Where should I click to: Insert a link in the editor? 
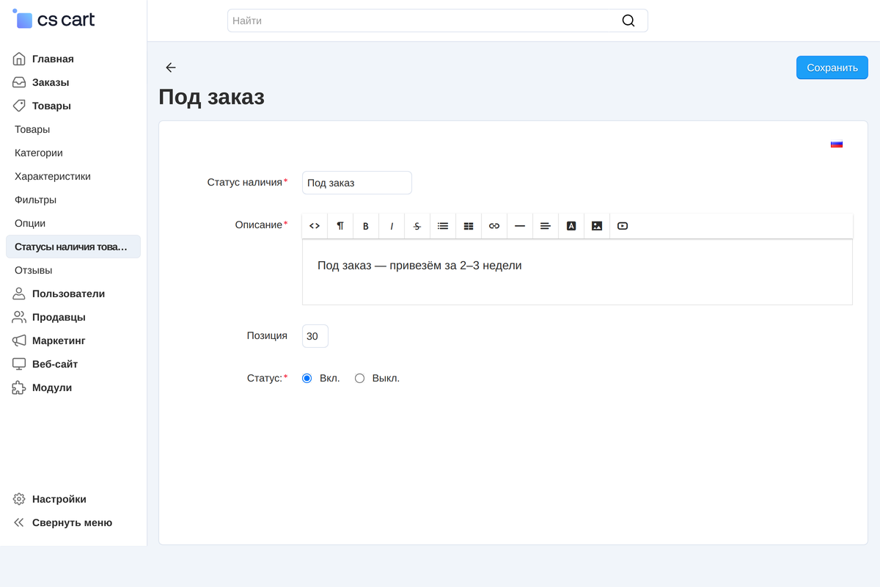(494, 226)
